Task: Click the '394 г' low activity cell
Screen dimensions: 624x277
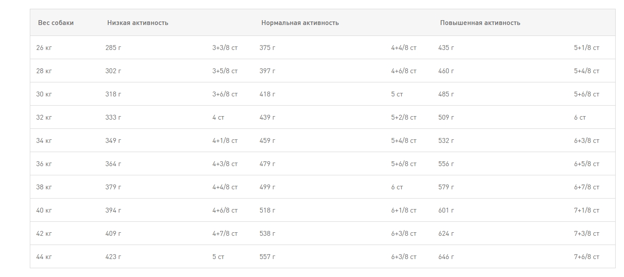Action: (113, 210)
